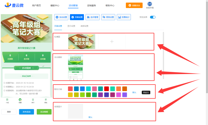This screenshot has height=125, width=208.
Task: Pick the coral red swatch in 配色方案
Action: point(70,89)
